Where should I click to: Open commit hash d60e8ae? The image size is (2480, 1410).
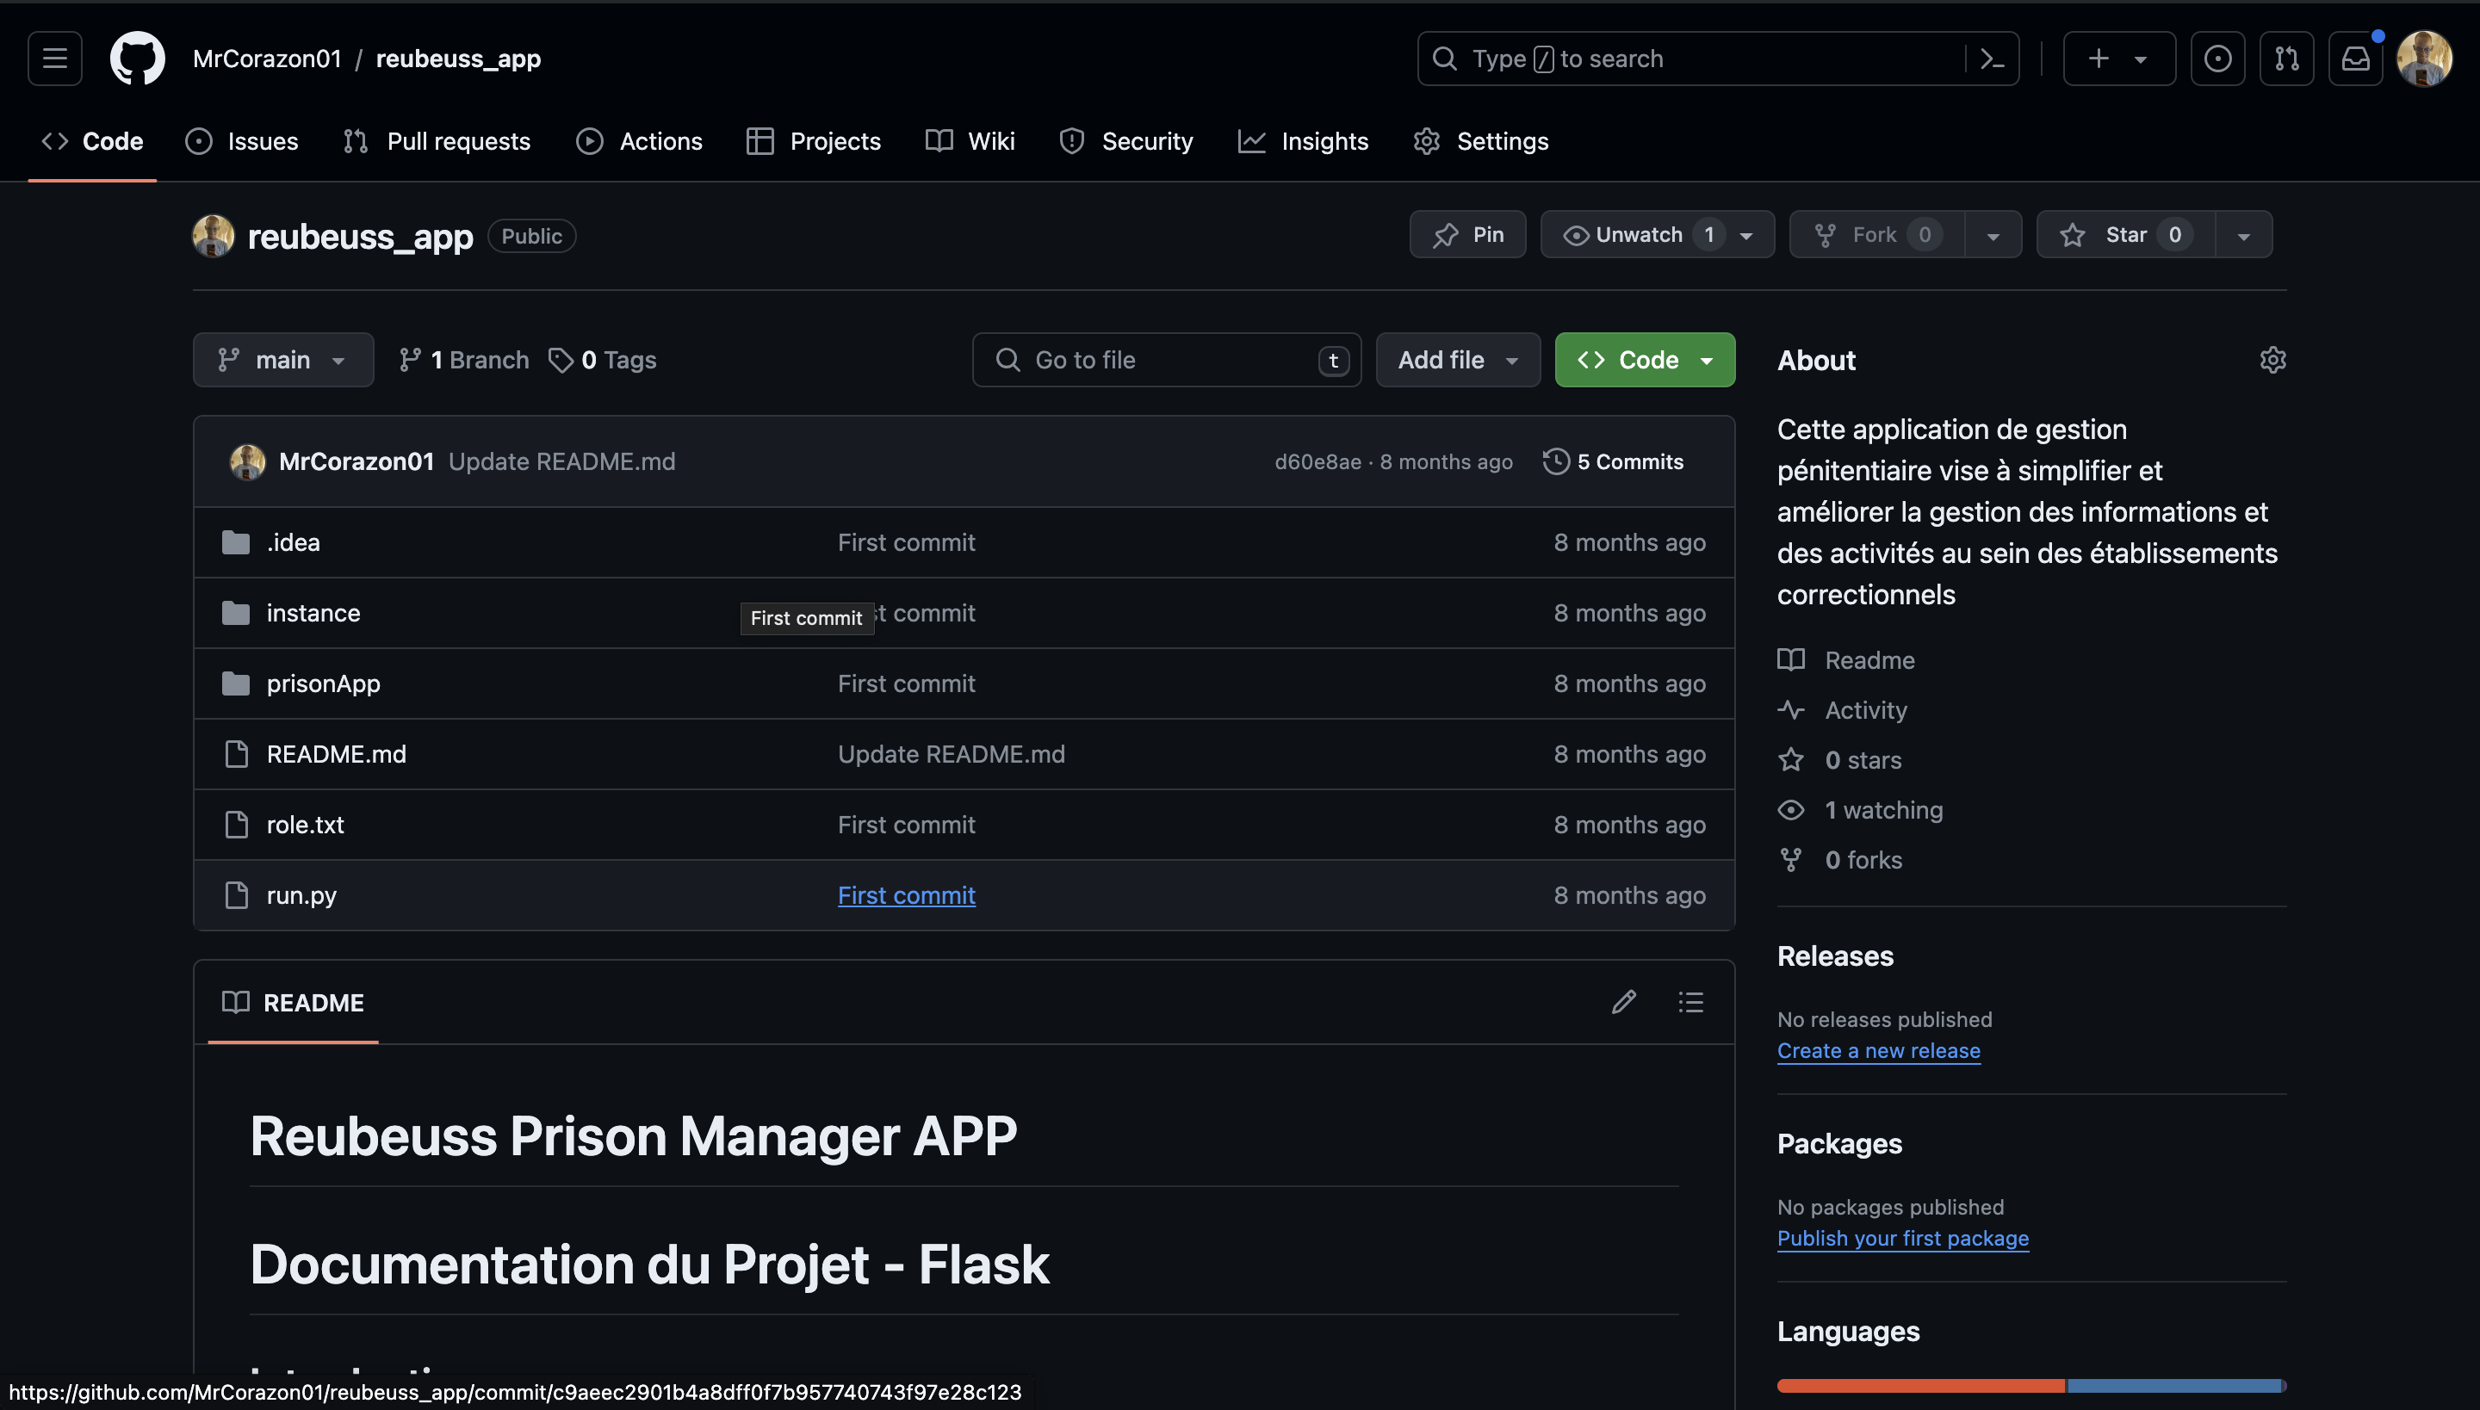point(1317,462)
